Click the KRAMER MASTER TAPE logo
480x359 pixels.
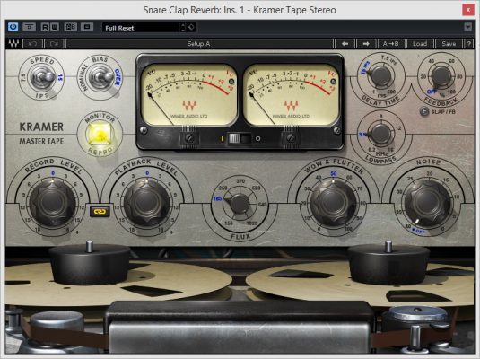click(41, 134)
